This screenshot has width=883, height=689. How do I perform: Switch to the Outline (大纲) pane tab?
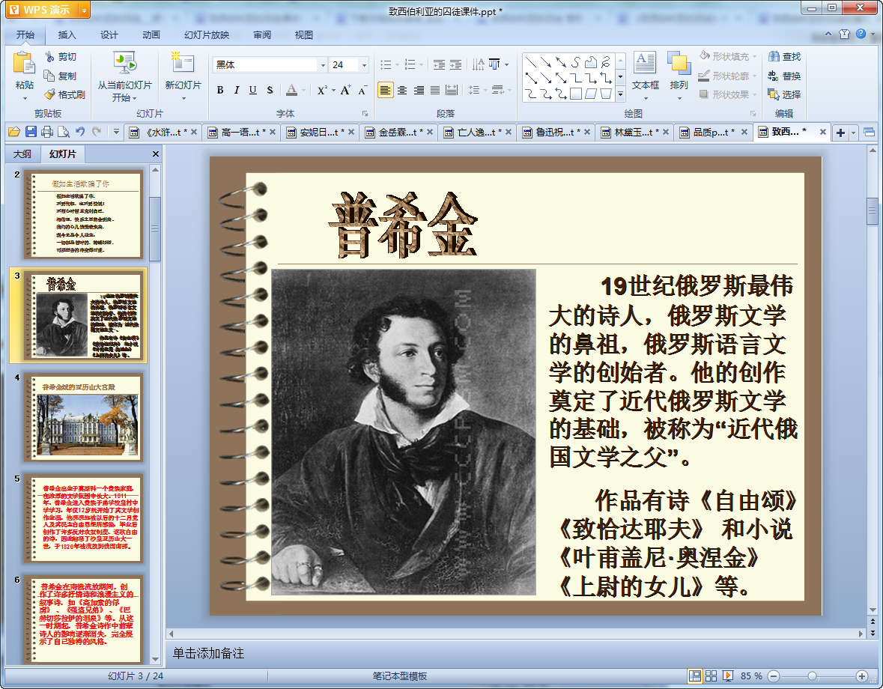click(x=22, y=154)
